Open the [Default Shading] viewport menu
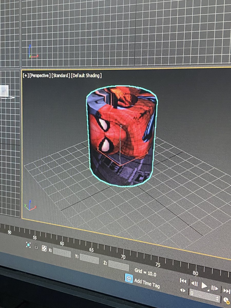231x308 pixels. click(x=86, y=75)
